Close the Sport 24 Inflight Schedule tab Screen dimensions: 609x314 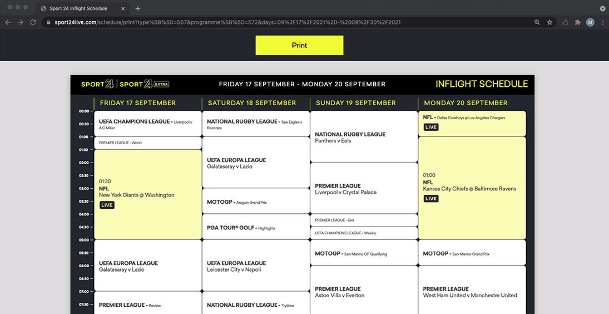pyautogui.click(x=123, y=8)
